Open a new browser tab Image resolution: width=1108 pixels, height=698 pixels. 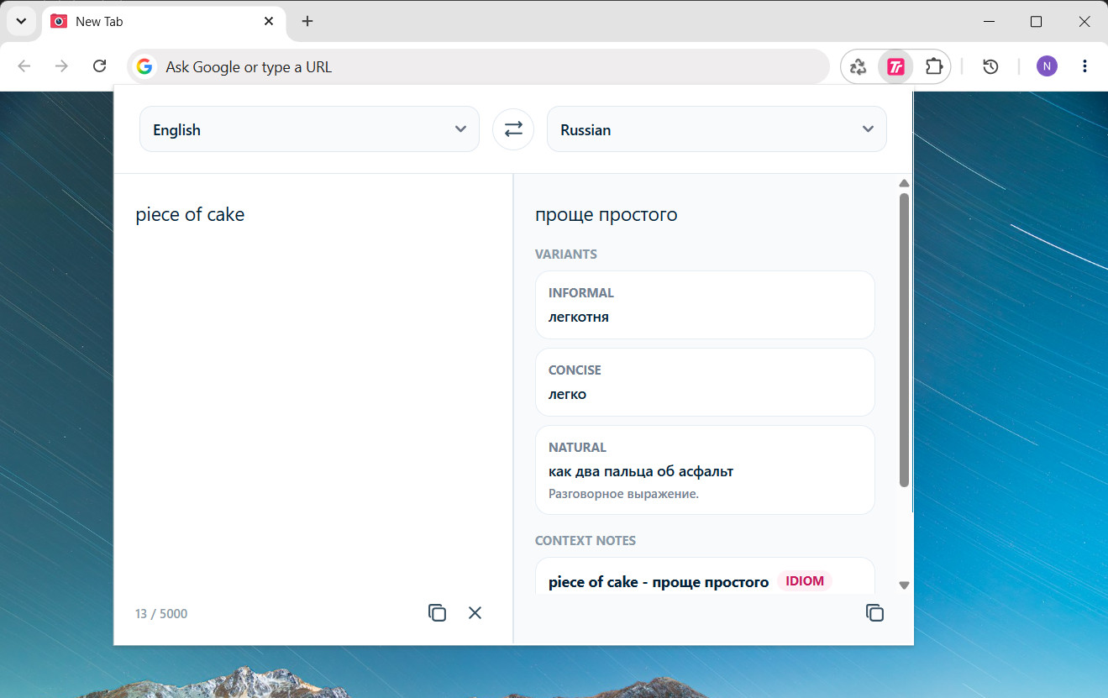tap(307, 21)
